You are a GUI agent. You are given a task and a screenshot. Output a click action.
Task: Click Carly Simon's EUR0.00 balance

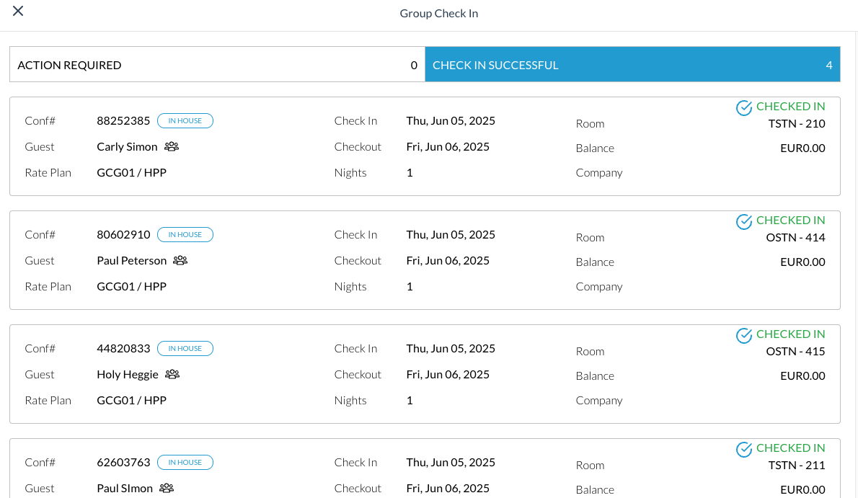(x=802, y=148)
